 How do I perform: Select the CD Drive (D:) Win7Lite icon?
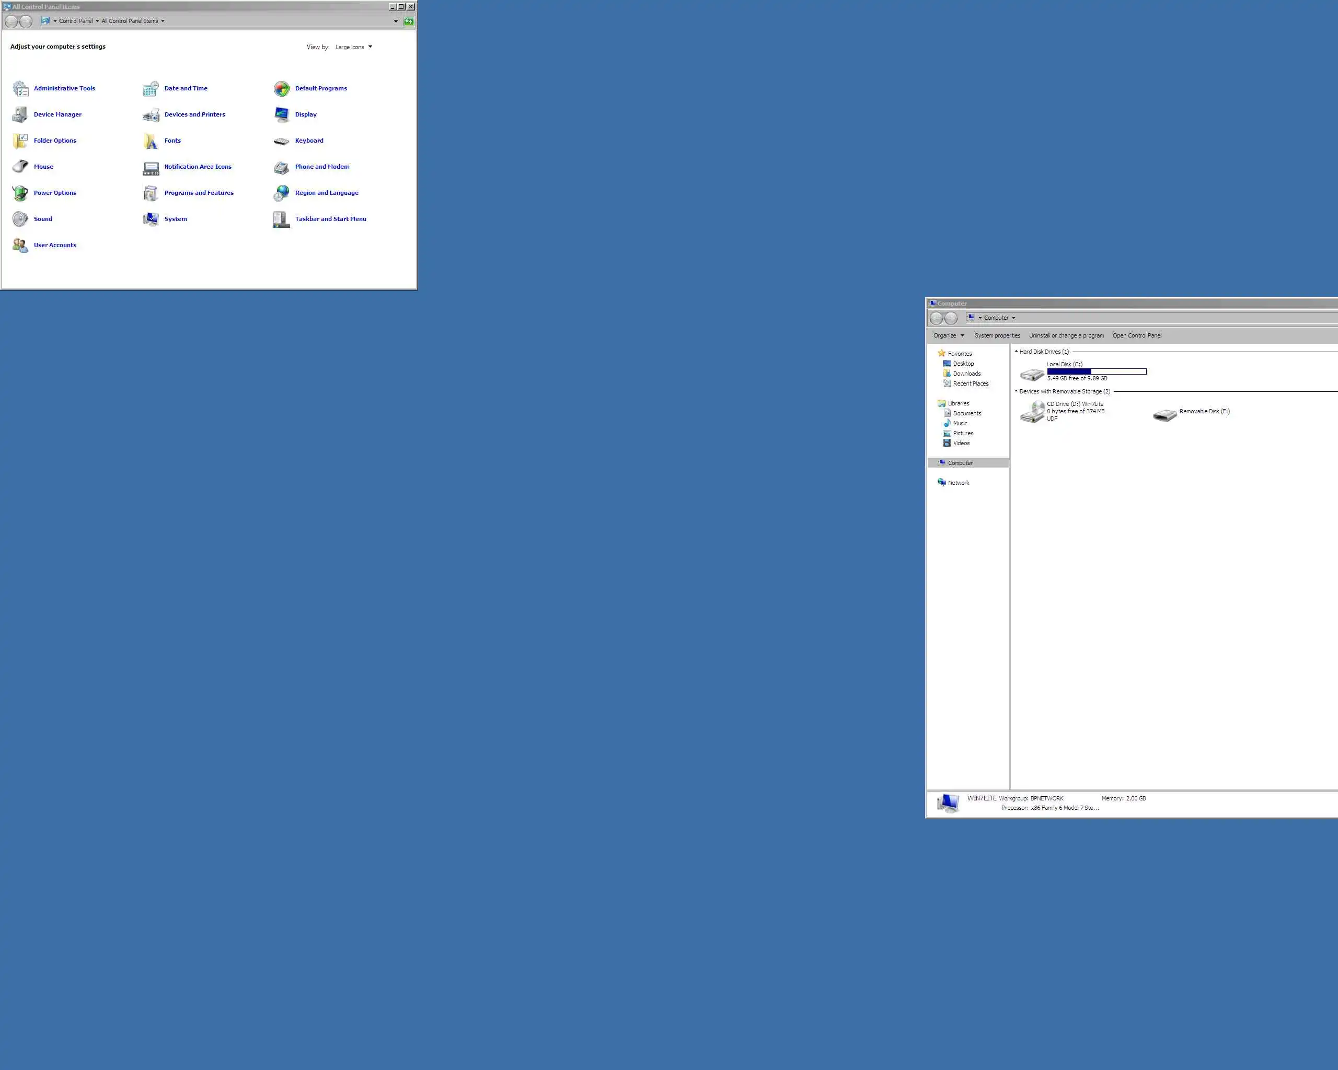pyautogui.click(x=1033, y=412)
